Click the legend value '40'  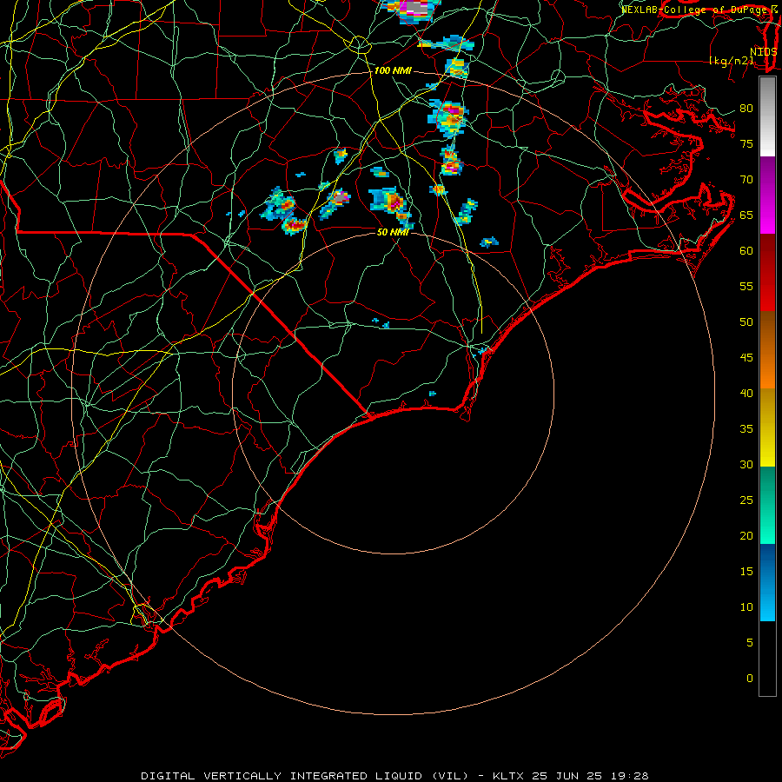click(x=746, y=394)
